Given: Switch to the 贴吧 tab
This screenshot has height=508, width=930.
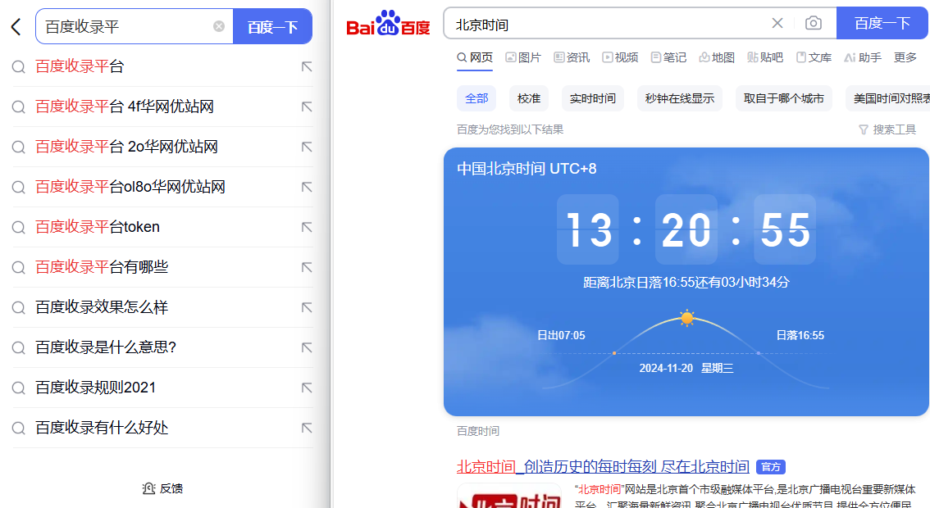Looking at the screenshot, I should click(765, 57).
